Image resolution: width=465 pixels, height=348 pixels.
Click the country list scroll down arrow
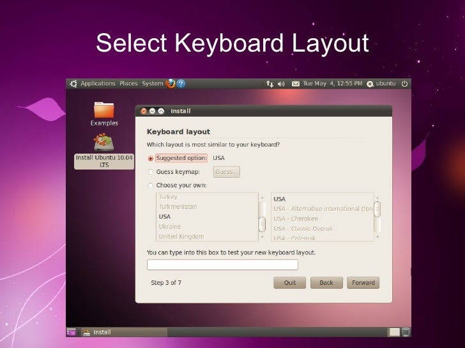pos(262,237)
